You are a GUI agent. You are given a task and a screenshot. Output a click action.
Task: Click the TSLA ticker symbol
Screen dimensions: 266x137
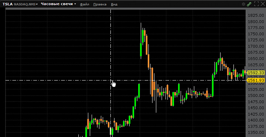[8, 4]
